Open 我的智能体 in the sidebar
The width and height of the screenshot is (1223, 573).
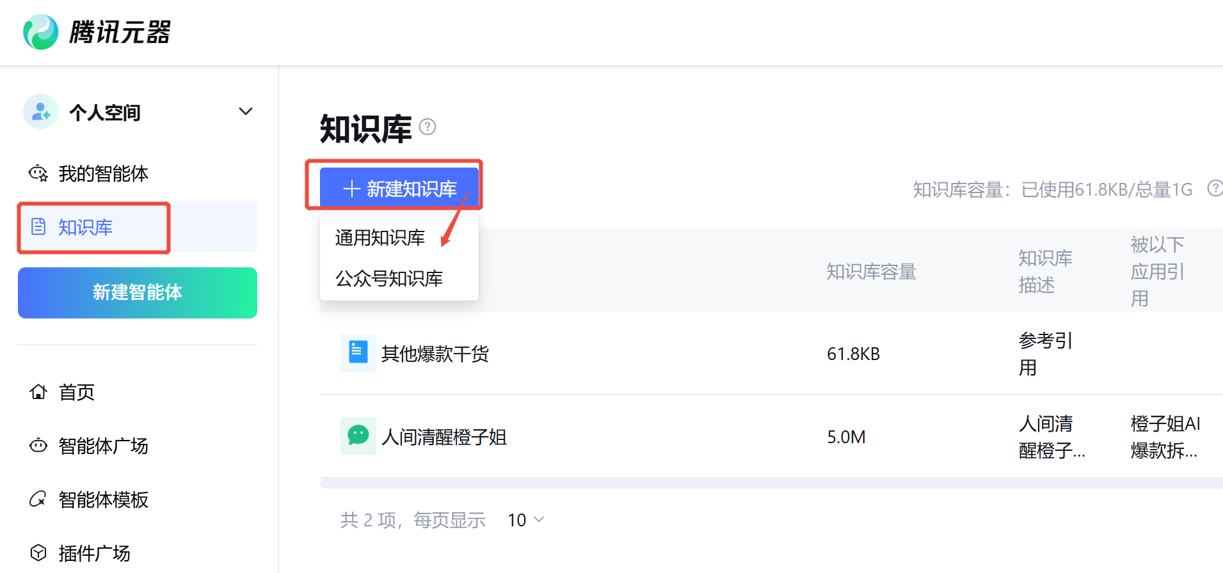point(102,173)
